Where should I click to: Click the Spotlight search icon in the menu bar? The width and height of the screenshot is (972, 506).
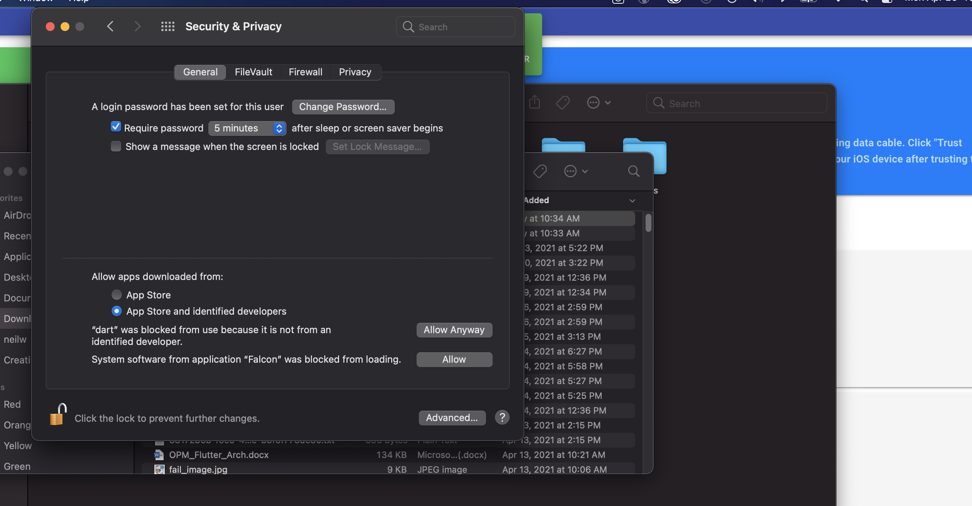(863, 1)
